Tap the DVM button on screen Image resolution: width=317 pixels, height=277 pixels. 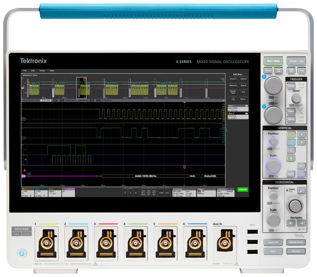(x=161, y=192)
